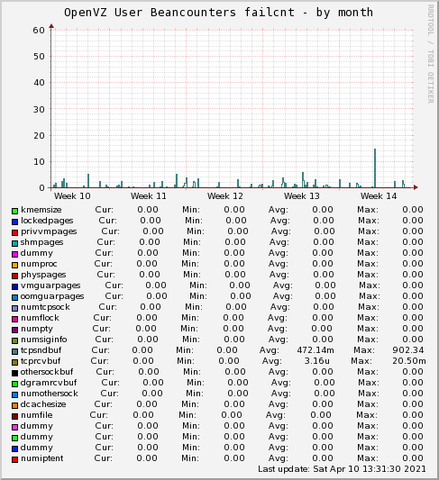Click the tallest spike in Week 14
The height and width of the screenshot is (480, 439).
tap(375, 168)
